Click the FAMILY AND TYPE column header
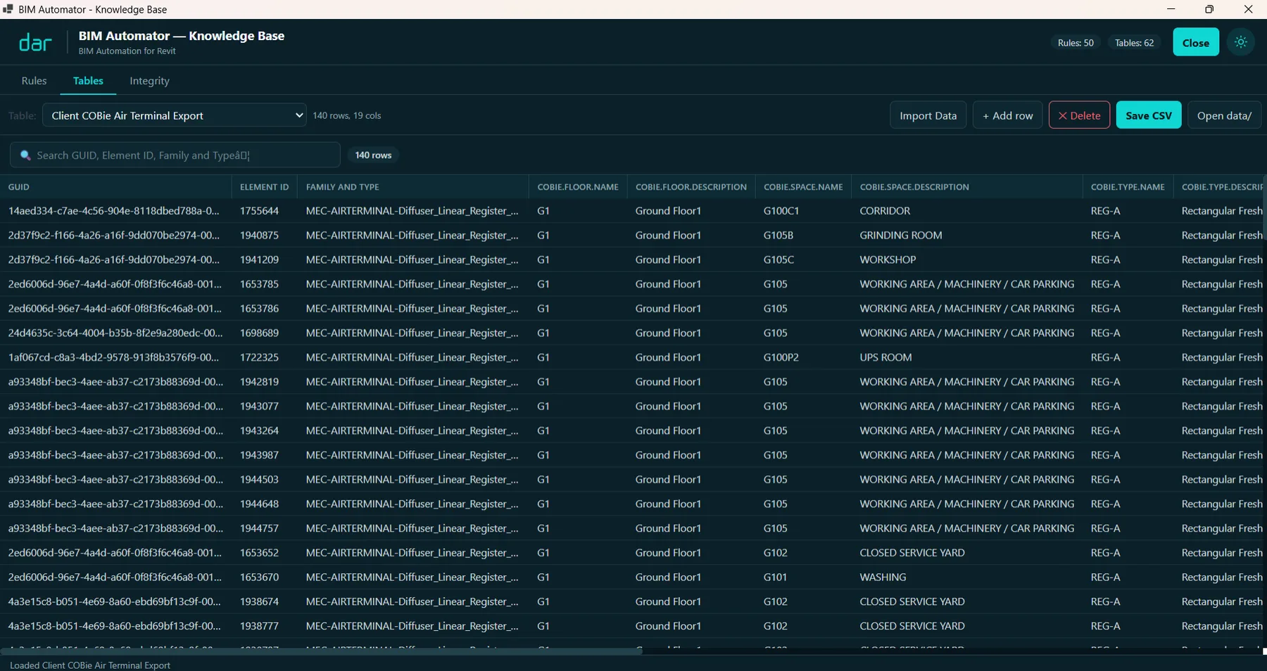 (x=413, y=187)
